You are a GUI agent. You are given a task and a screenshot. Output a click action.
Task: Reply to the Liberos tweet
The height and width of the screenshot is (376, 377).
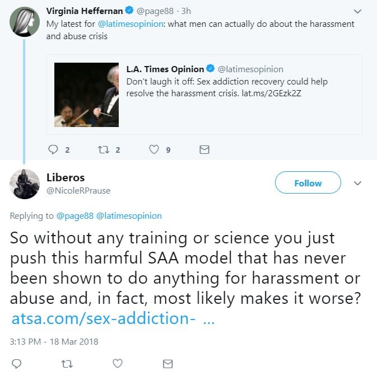pyautogui.click(x=17, y=364)
